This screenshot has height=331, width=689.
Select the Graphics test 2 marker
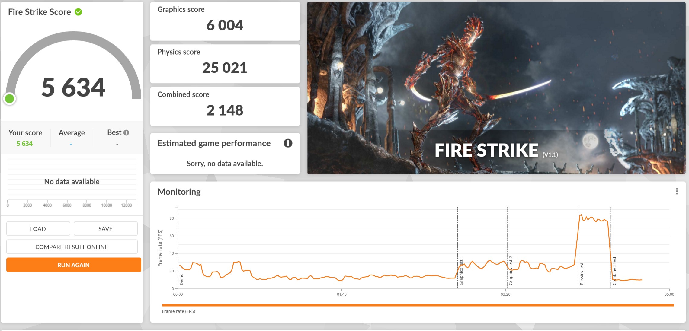tap(511, 271)
